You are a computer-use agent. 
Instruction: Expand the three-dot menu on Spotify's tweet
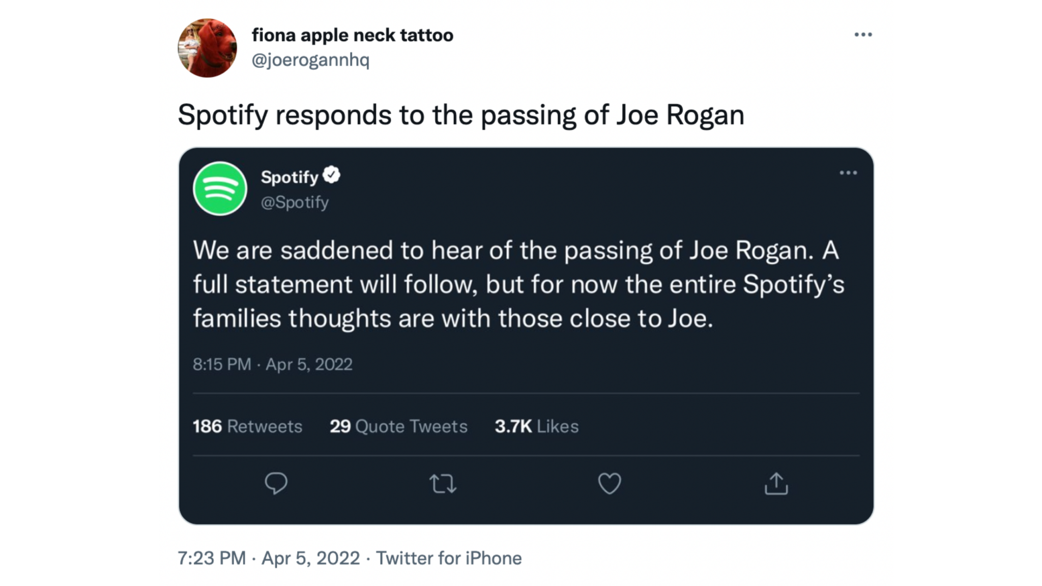pyautogui.click(x=848, y=172)
